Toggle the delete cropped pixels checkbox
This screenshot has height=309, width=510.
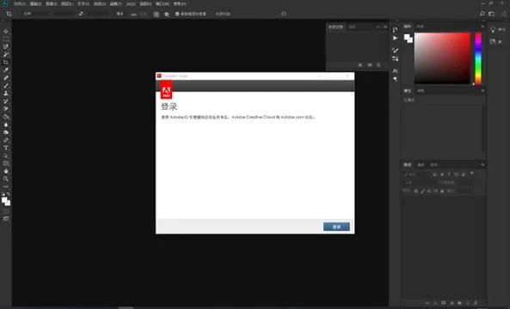point(177,14)
